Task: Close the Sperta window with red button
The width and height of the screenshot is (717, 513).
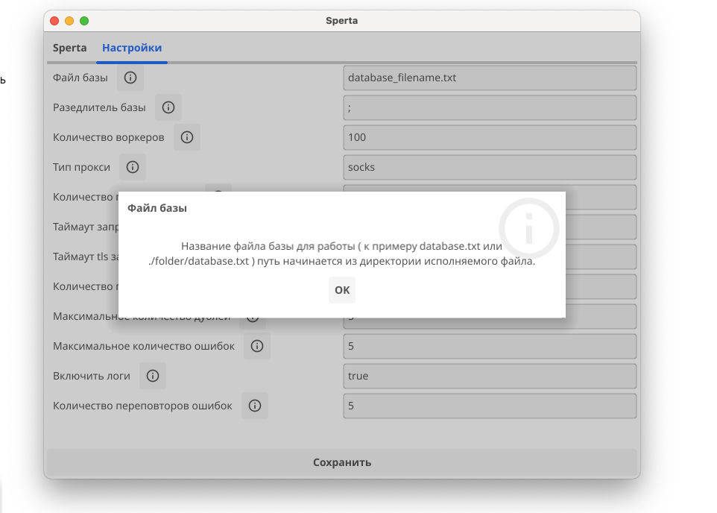Action: click(54, 21)
